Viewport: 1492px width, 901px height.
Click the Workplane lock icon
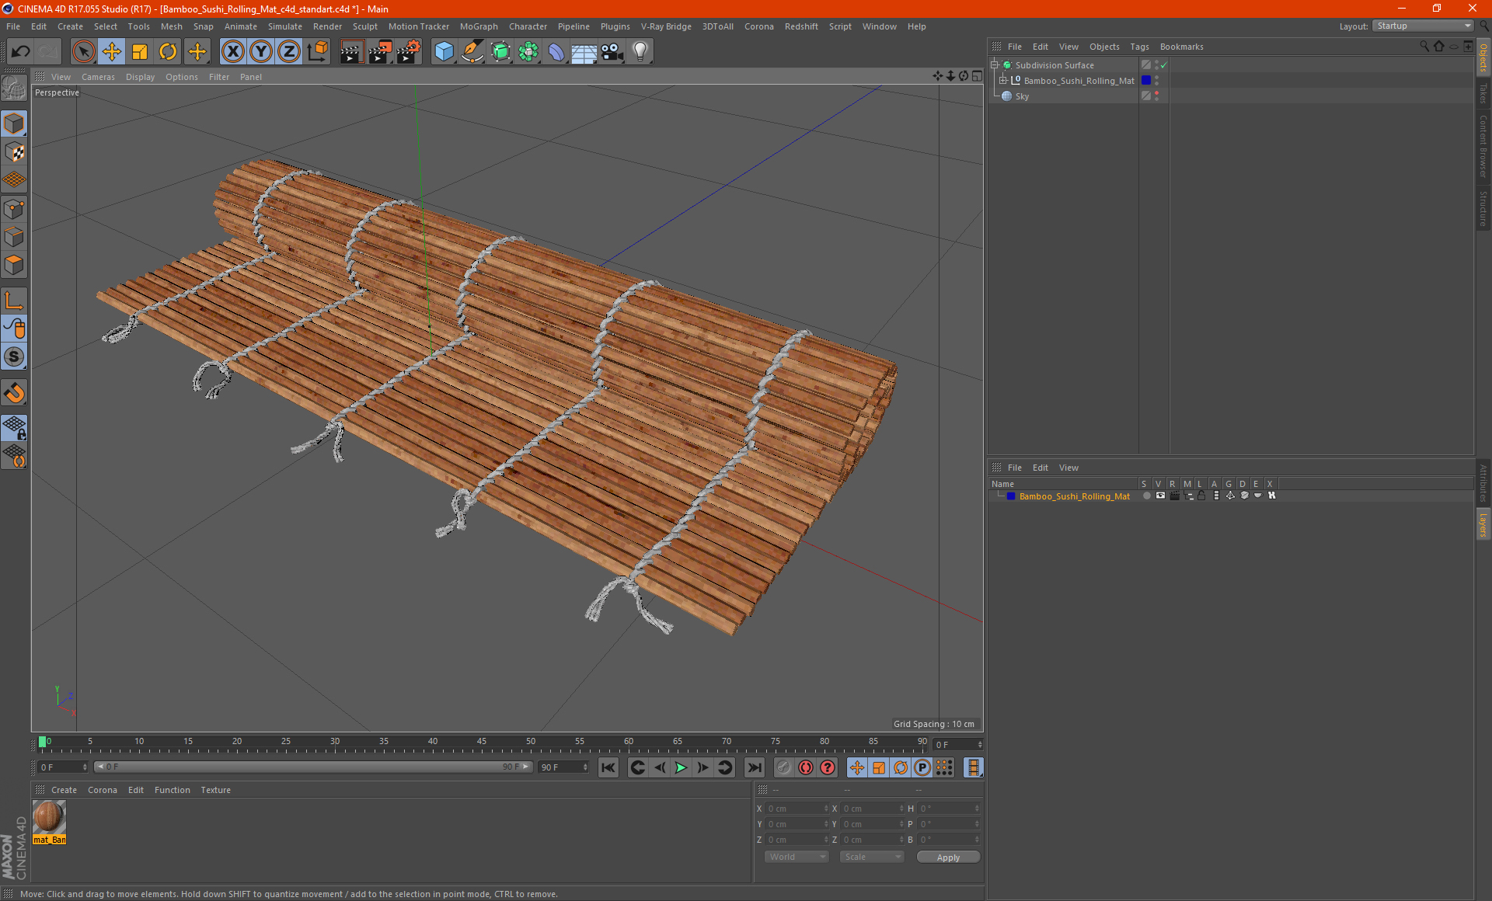coord(15,427)
